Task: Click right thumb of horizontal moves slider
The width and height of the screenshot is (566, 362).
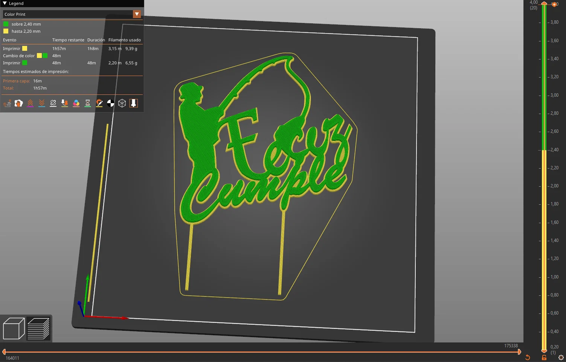Action: (x=519, y=352)
